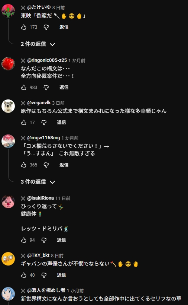The width and height of the screenshot is (188, 305).
Task: Click the X icon next to @暇人を極めし者
Action: [23, 291]
